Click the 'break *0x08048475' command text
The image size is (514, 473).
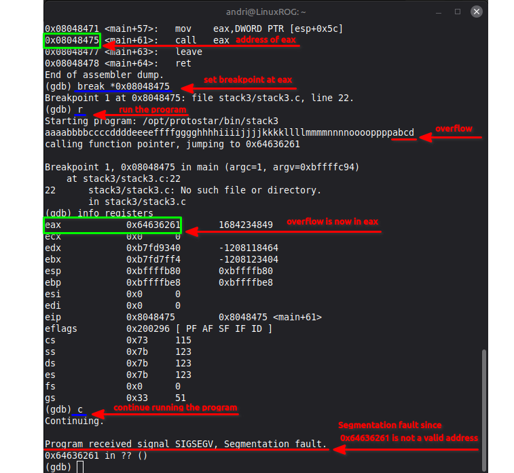pos(124,86)
